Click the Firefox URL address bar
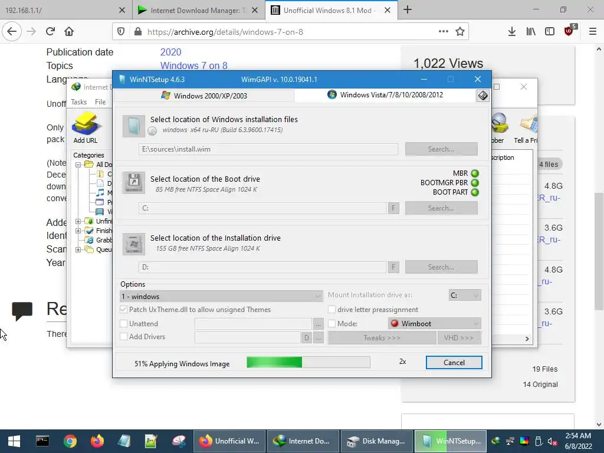Viewport: 604px width, 453px height. coord(291,32)
